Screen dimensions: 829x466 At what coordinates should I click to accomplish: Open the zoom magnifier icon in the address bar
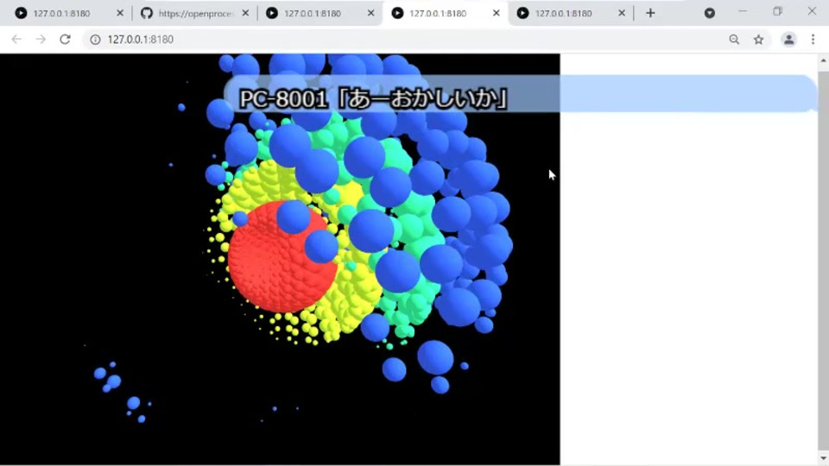[x=734, y=40]
